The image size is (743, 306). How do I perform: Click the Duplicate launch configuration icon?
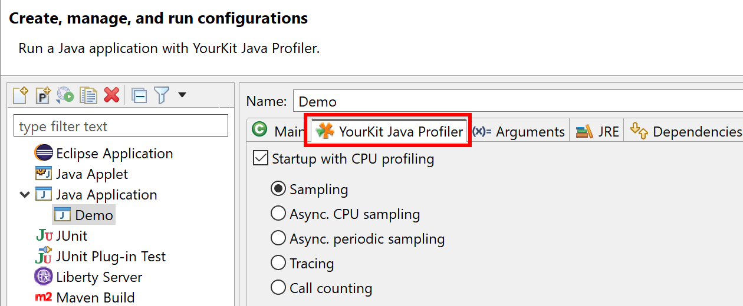click(x=88, y=95)
